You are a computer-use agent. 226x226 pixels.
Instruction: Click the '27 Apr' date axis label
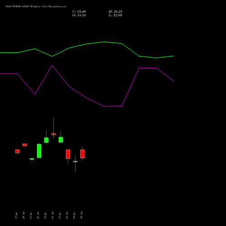(60, 215)
